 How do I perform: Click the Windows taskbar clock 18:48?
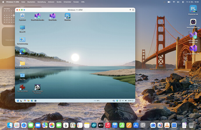pyautogui.click(x=130, y=101)
